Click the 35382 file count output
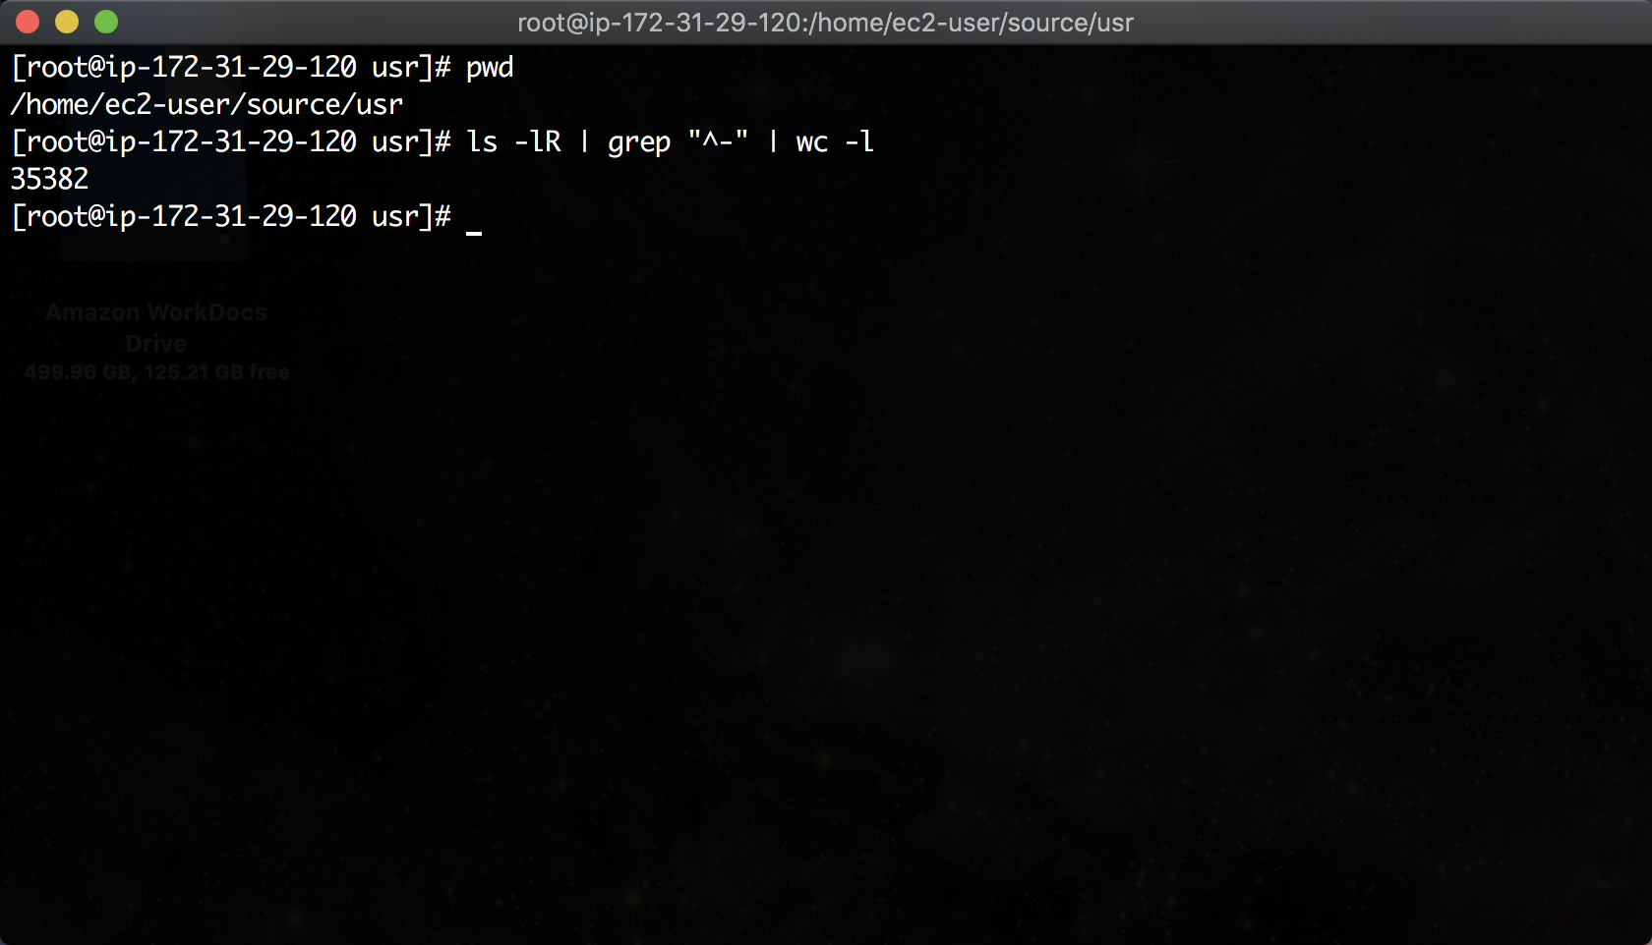This screenshot has height=945, width=1652. click(49, 179)
